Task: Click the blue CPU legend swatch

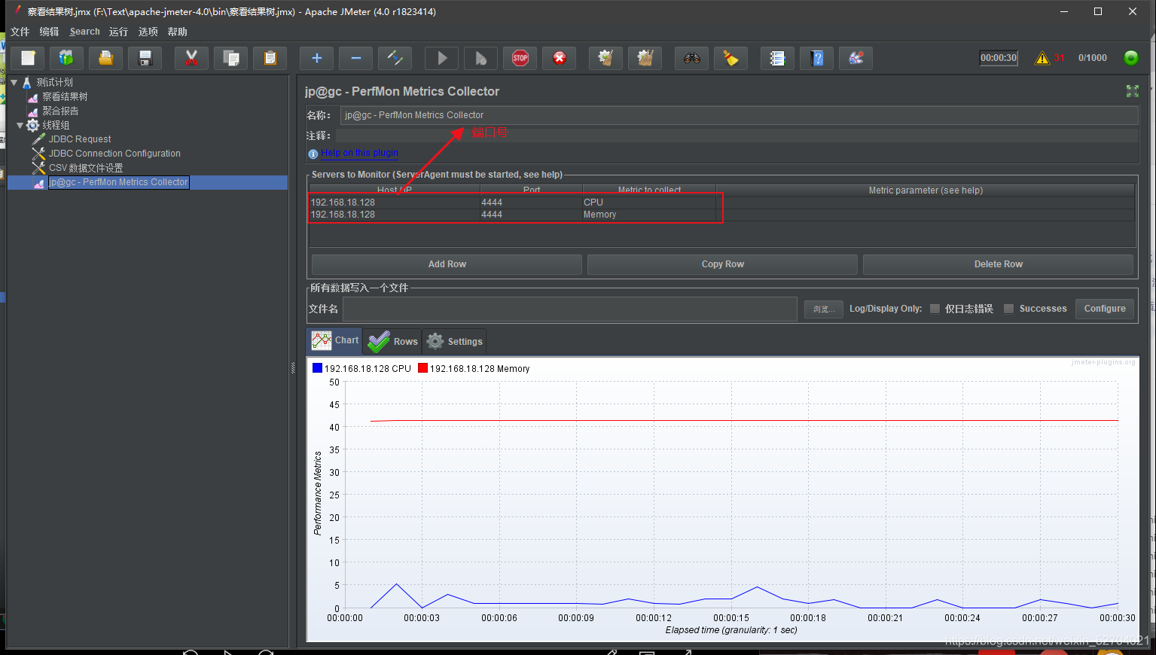Action: point(317,368)
